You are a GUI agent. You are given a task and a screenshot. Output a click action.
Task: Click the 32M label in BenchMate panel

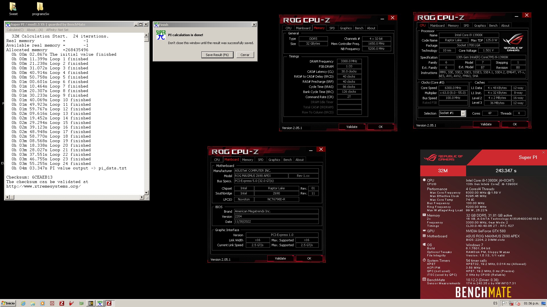click(x=443, y=171)
